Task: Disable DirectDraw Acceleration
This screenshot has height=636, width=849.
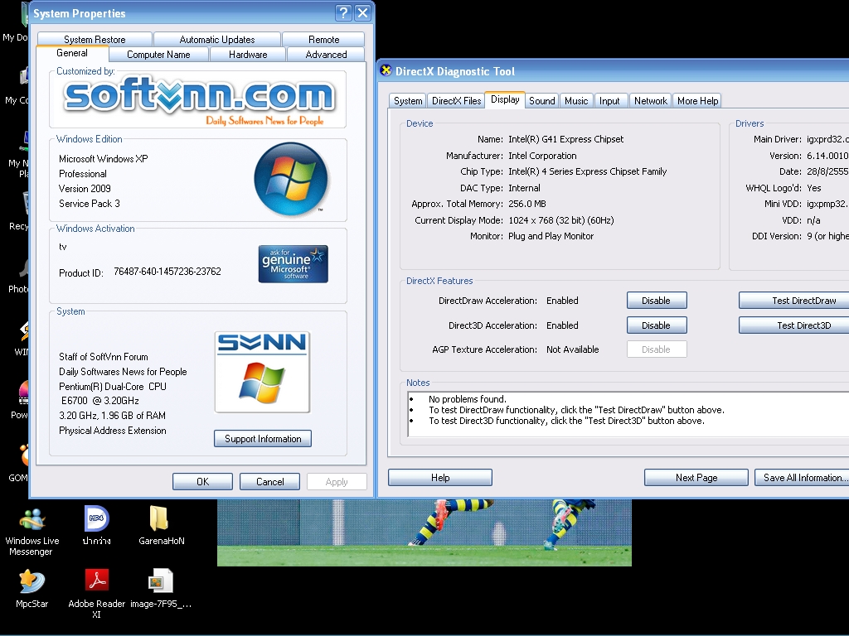Action: coord(657,300)
